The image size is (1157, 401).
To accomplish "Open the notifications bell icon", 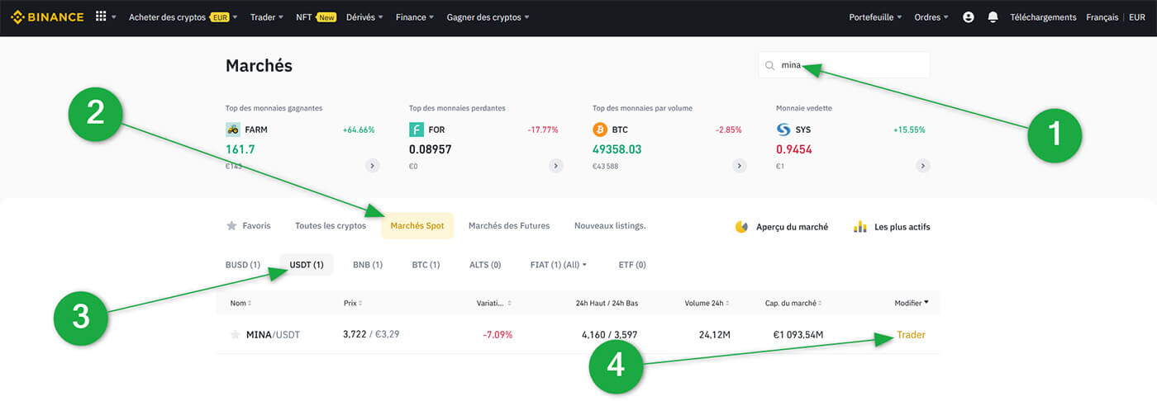I will pos(993,17).
